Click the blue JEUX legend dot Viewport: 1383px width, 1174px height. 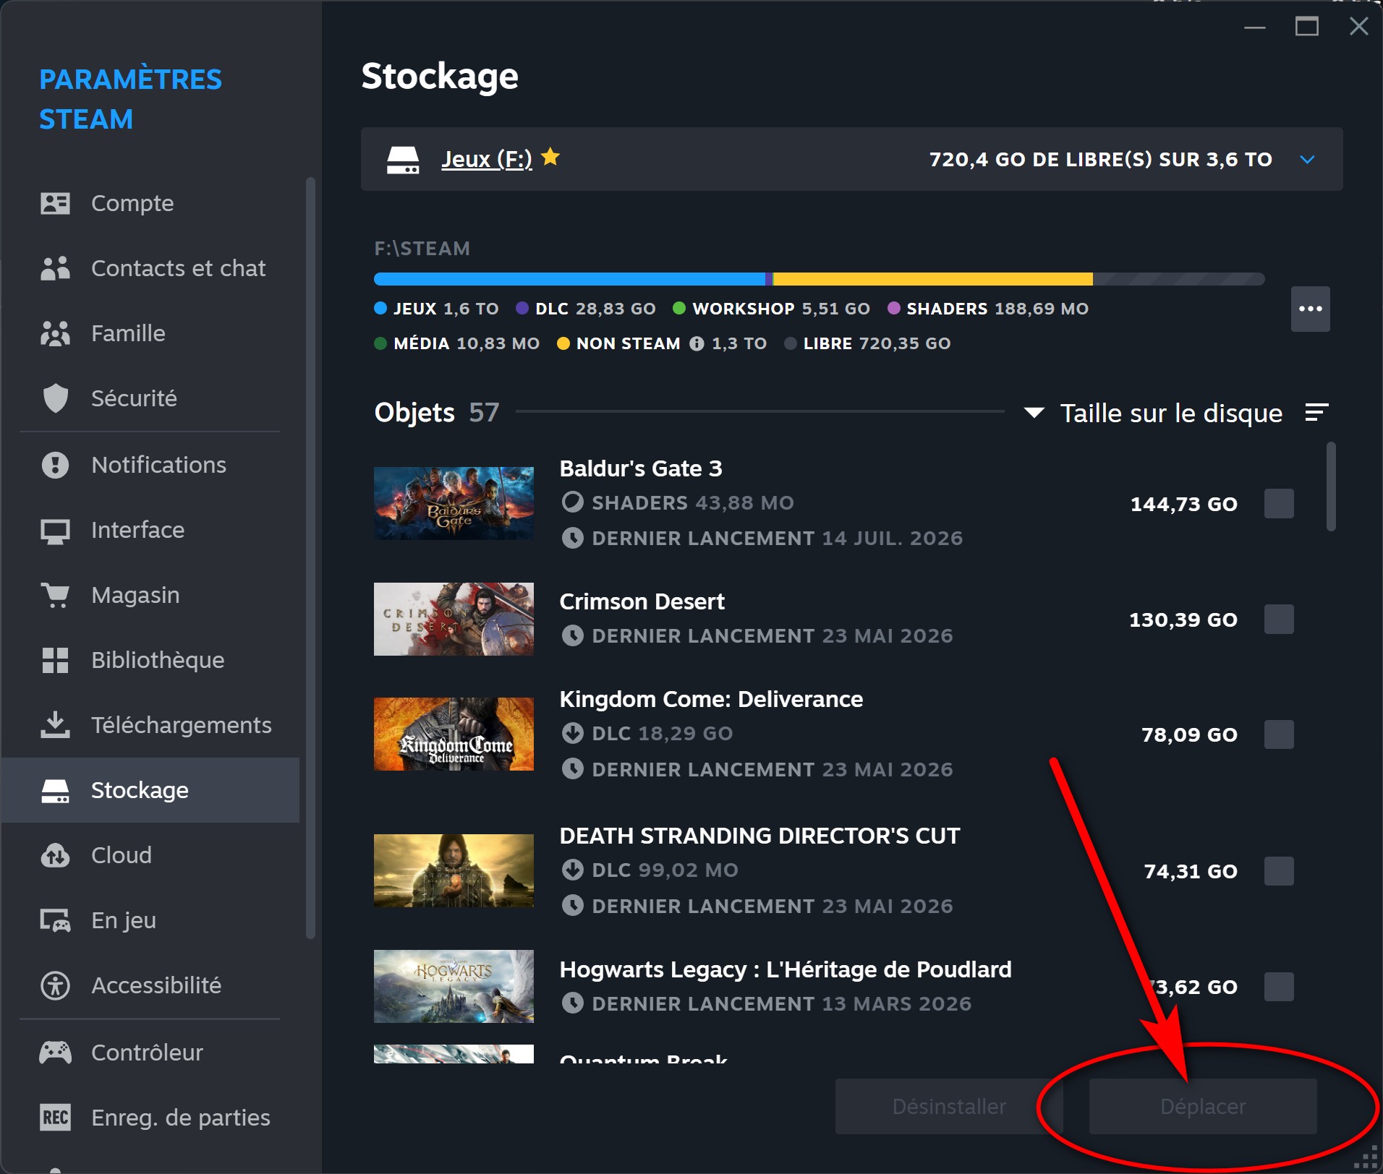point(380,309)
